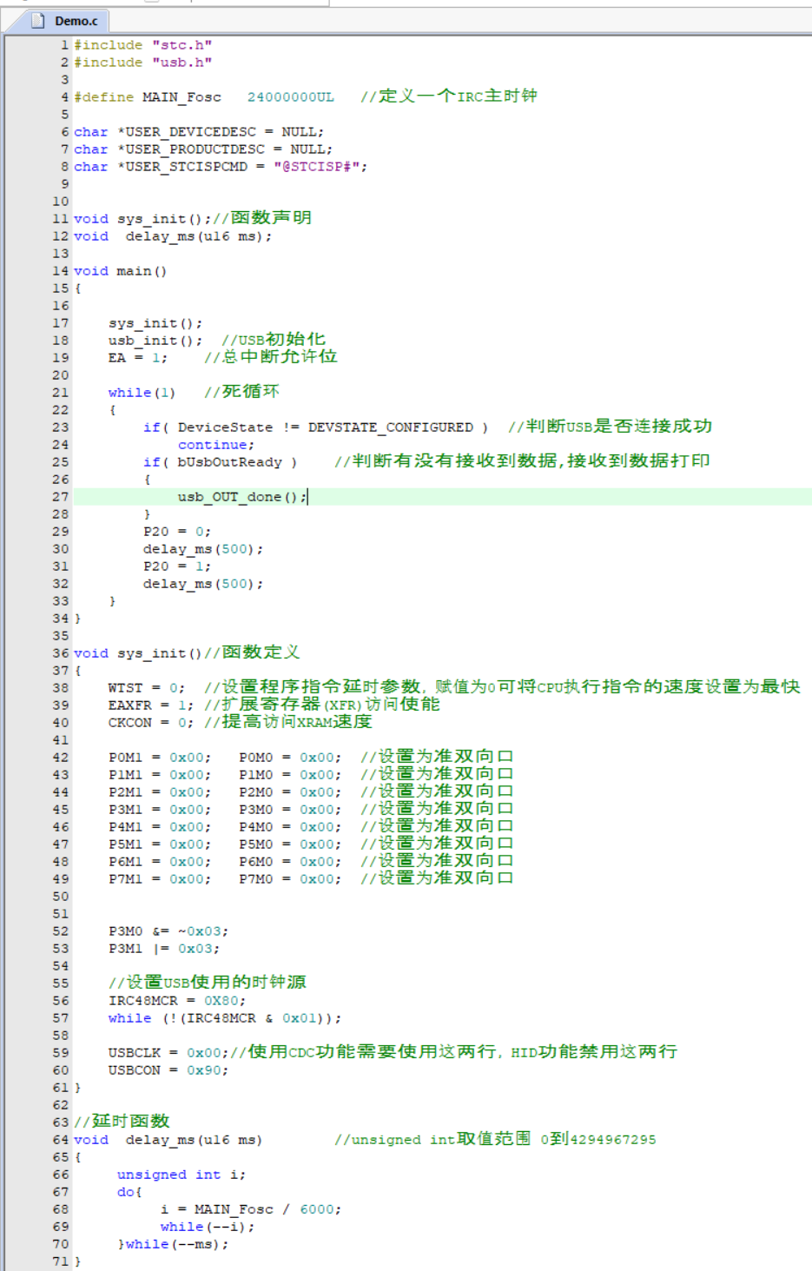
Task: Click the unsigned int i; declaration
Action: point(182,1175)
